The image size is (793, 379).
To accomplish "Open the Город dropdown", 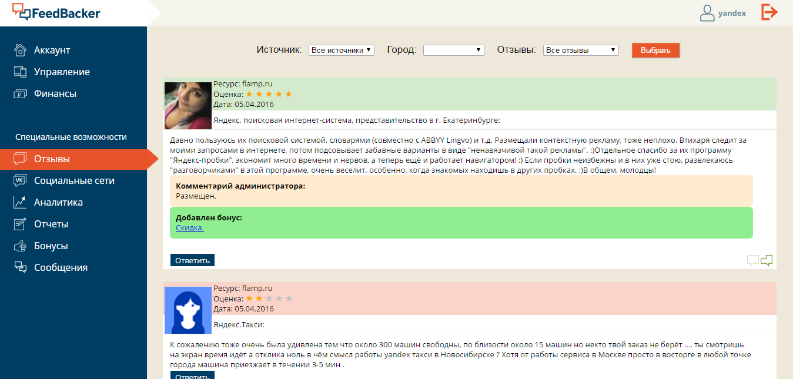I will pos(453,50).
